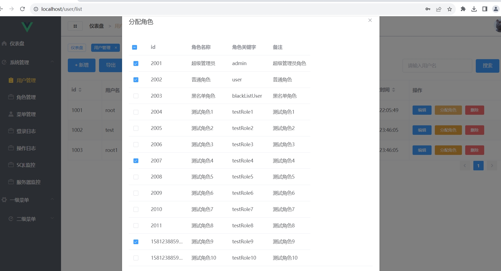Click 删除 for user 1002 test
The width and height of the screenshot is (501, 271).
point(475,130)
